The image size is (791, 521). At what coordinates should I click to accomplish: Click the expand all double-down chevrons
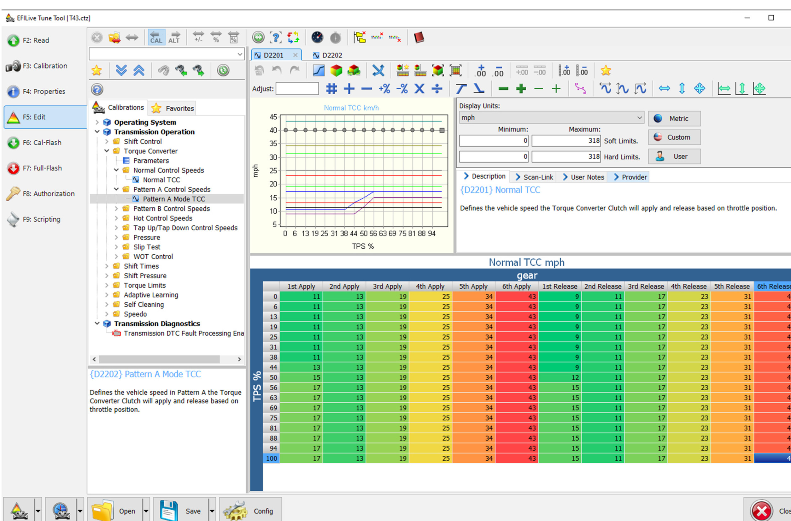coord(121,70)
